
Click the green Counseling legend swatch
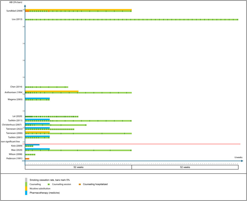coord(26,184)
